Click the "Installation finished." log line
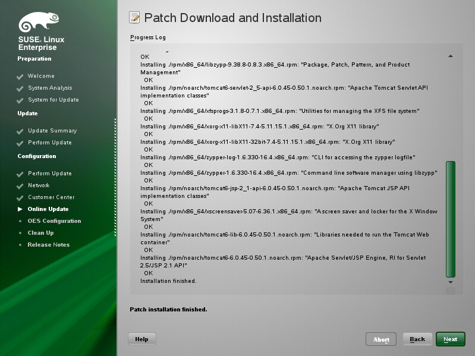 [x=168, y=281]
